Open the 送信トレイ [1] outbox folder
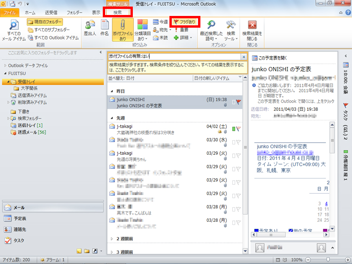 27,125
